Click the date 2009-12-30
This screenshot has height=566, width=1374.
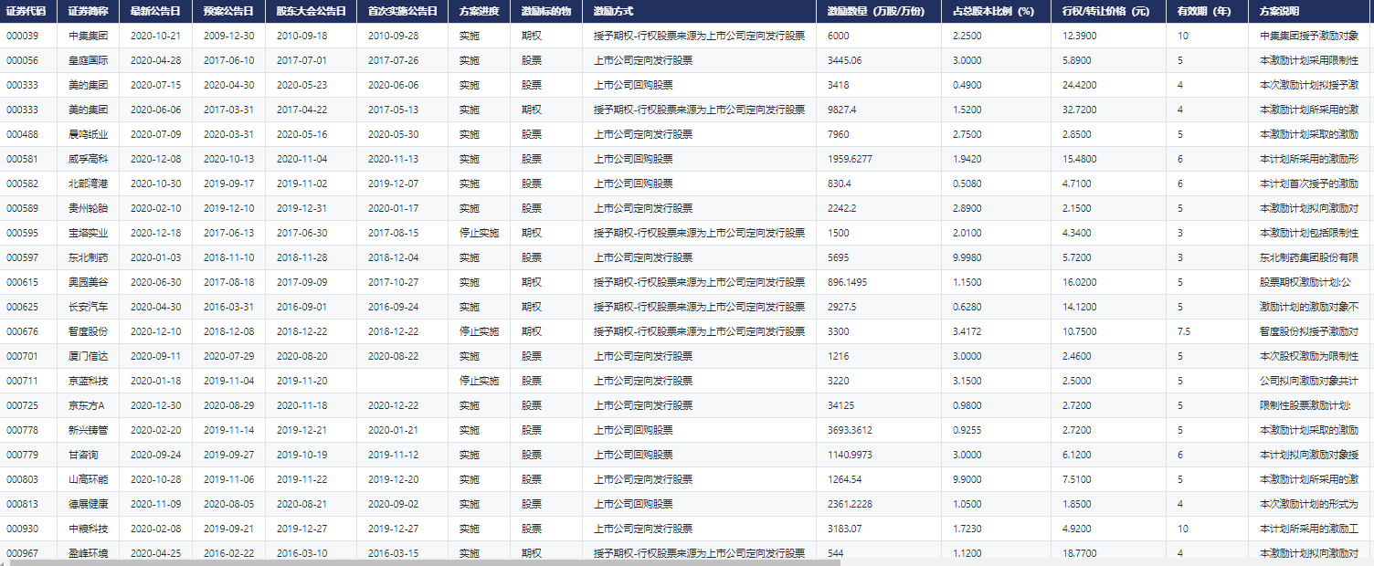[x=228, y=36]
